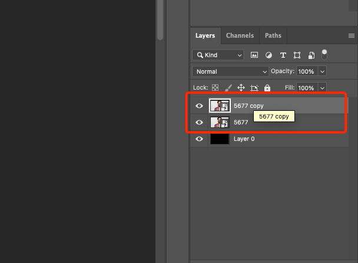Viewport: 358px width, 263px height.
Task: Filter for type layers icon
Action: (283, 55)
